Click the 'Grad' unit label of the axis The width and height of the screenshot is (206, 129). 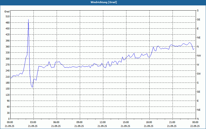(7, 12)
